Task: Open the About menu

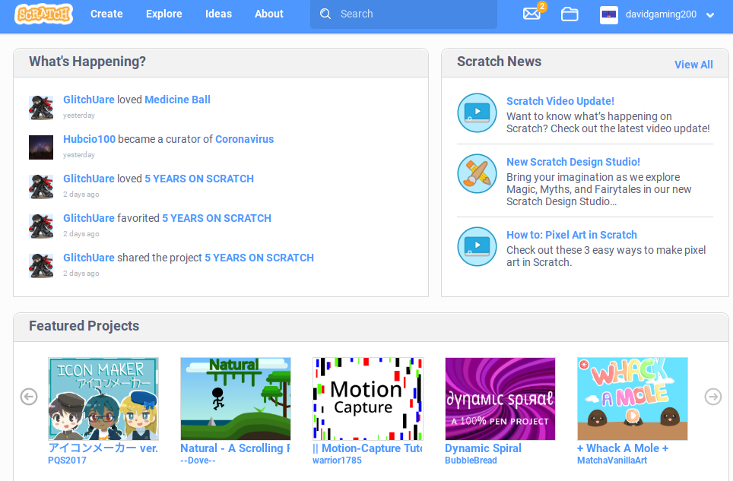Action: 269,14
